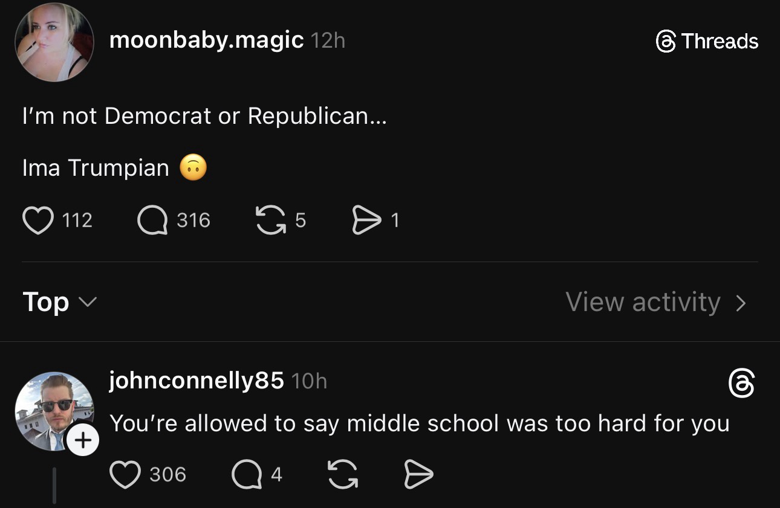Open comments on moonbaby.magic post
The image size is (780, 508).
(152, 220)
